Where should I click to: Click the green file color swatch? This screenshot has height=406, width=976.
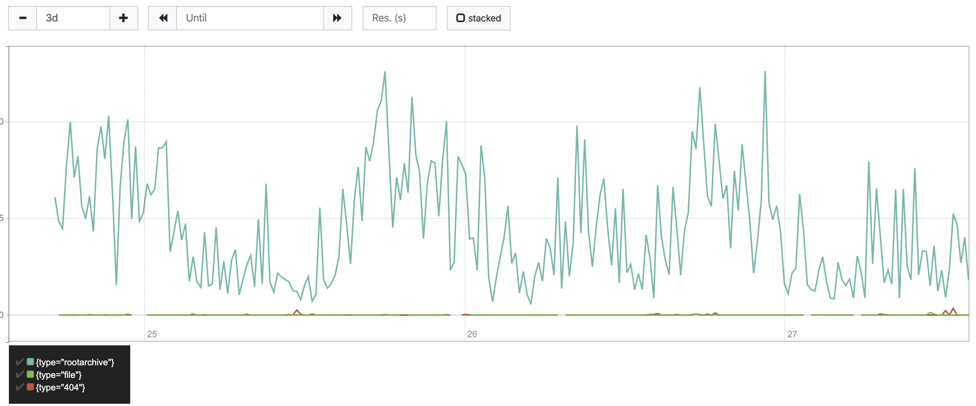click(30, 374)
